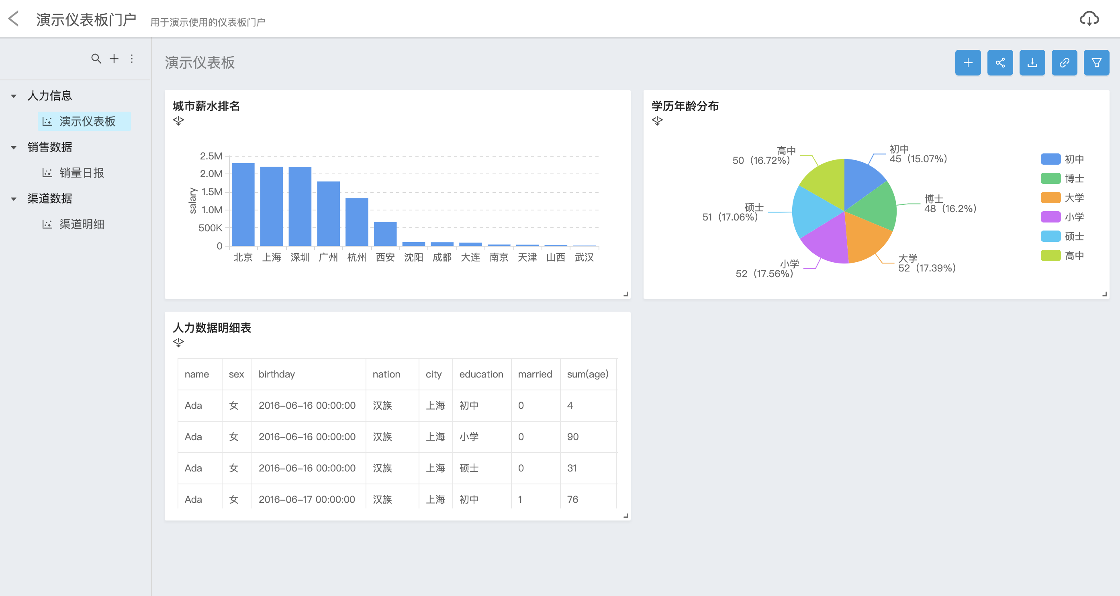1120x596 pixels.
Task: Open the 销量日报 dashboard item
Action: coord(81,173)
